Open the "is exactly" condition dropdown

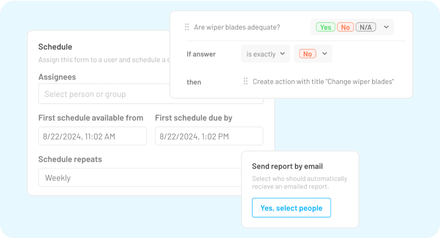[265, 54]
